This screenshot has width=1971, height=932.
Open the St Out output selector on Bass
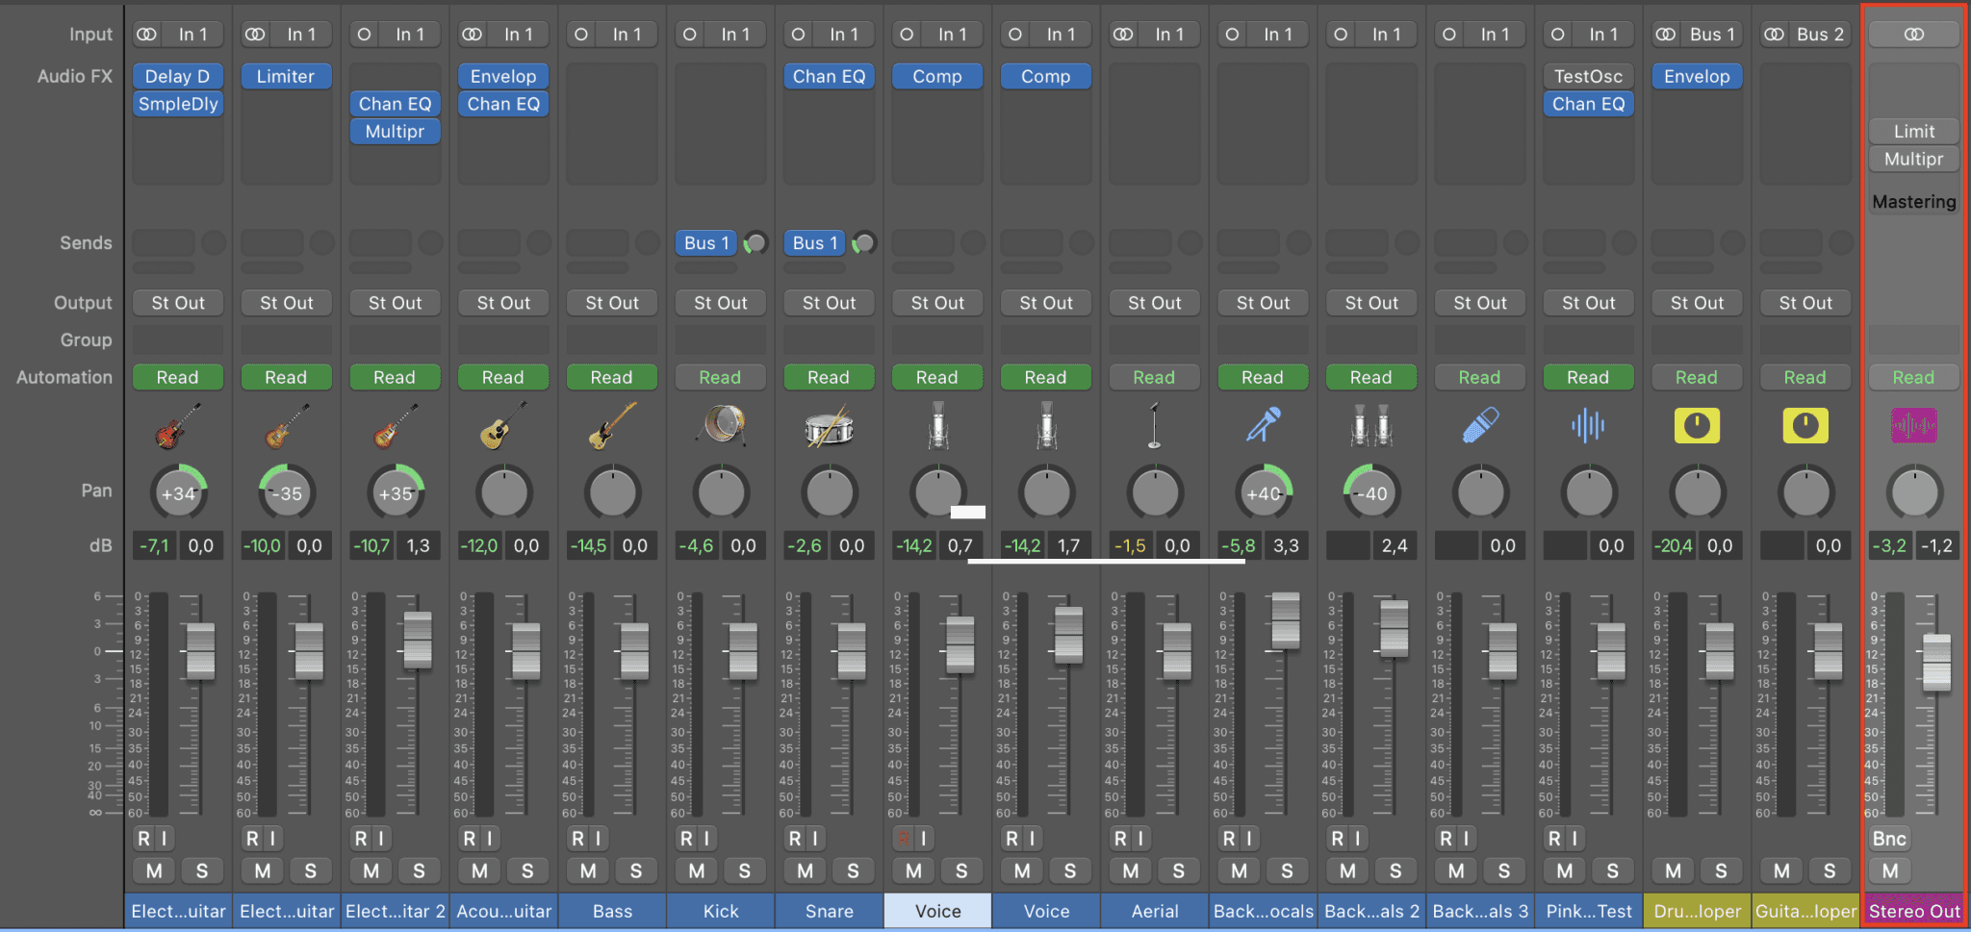click(612, 302)
